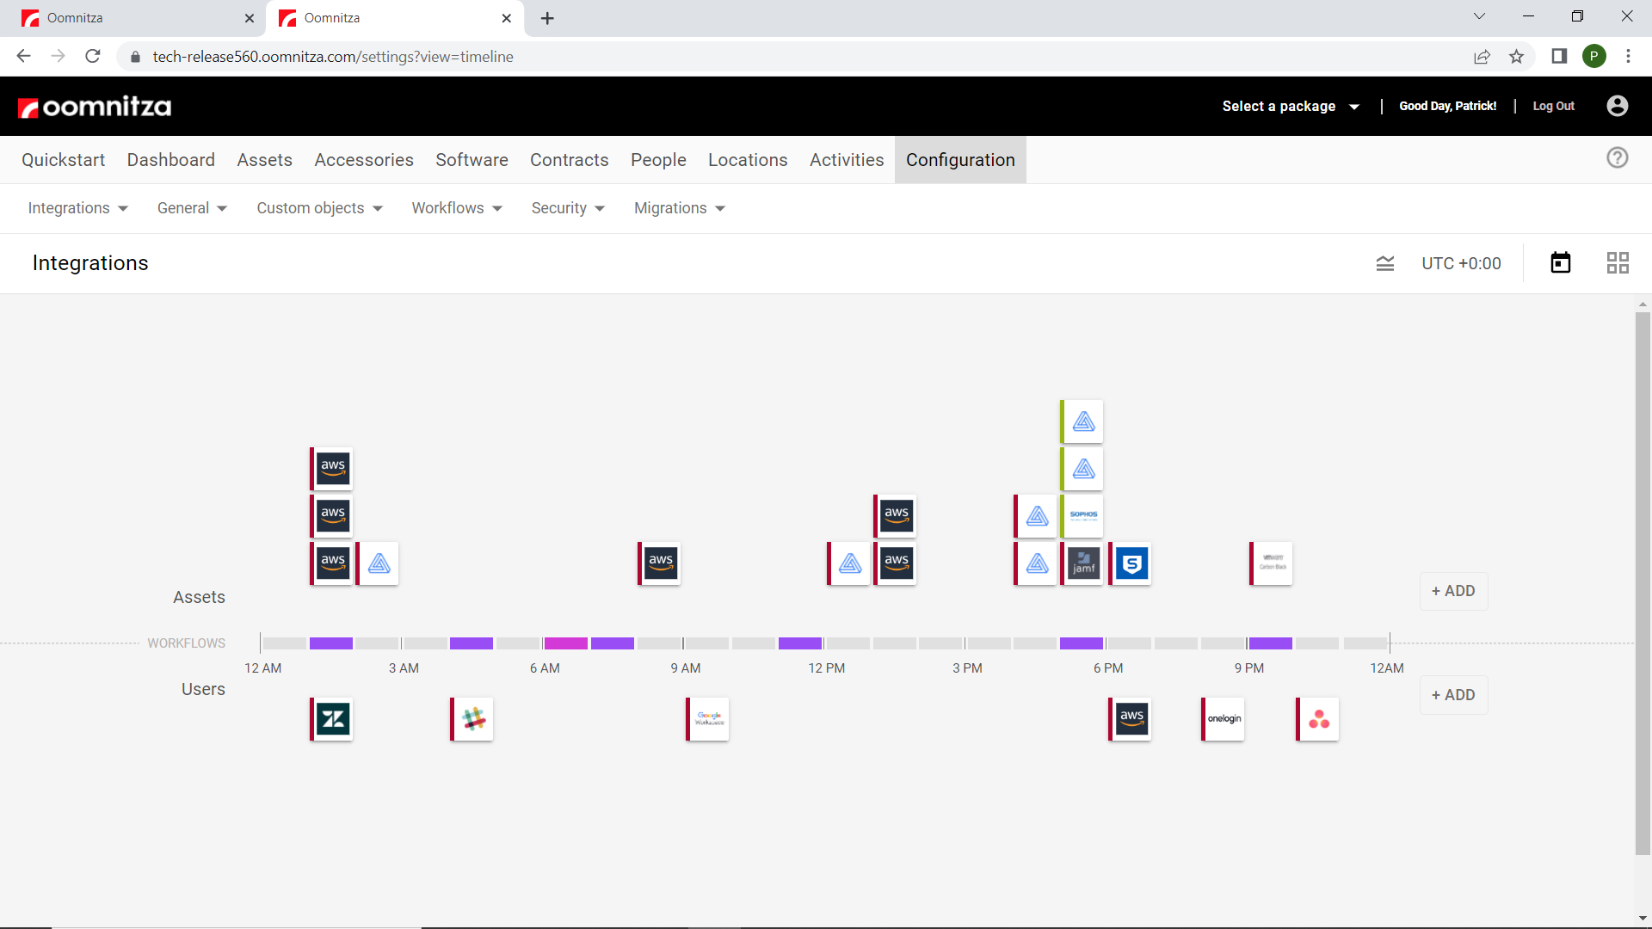Select the Asana integration tile
Image resolution: width=1652 pixels, height=929 pixels.
[x=1319, y=719]
